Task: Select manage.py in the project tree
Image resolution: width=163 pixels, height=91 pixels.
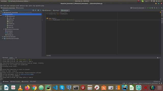Action: click(x=9, y=35)
